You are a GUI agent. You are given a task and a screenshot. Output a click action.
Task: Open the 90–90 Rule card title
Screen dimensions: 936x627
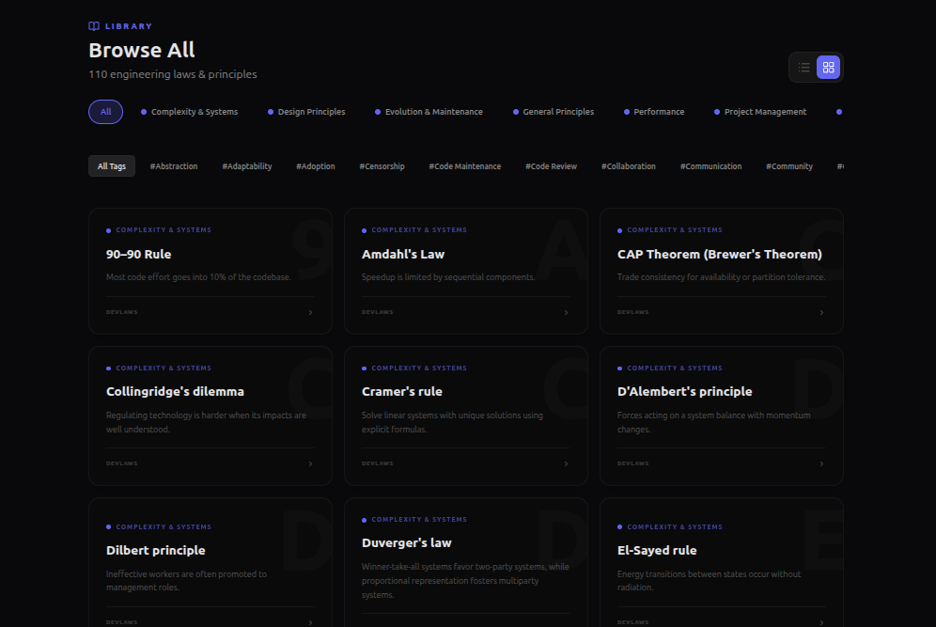[x=138, y=255]
